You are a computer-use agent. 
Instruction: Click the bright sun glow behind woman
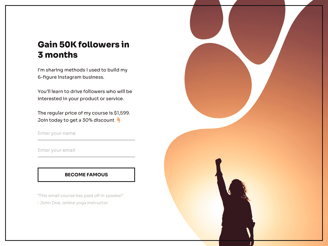(x=210, y=202)
